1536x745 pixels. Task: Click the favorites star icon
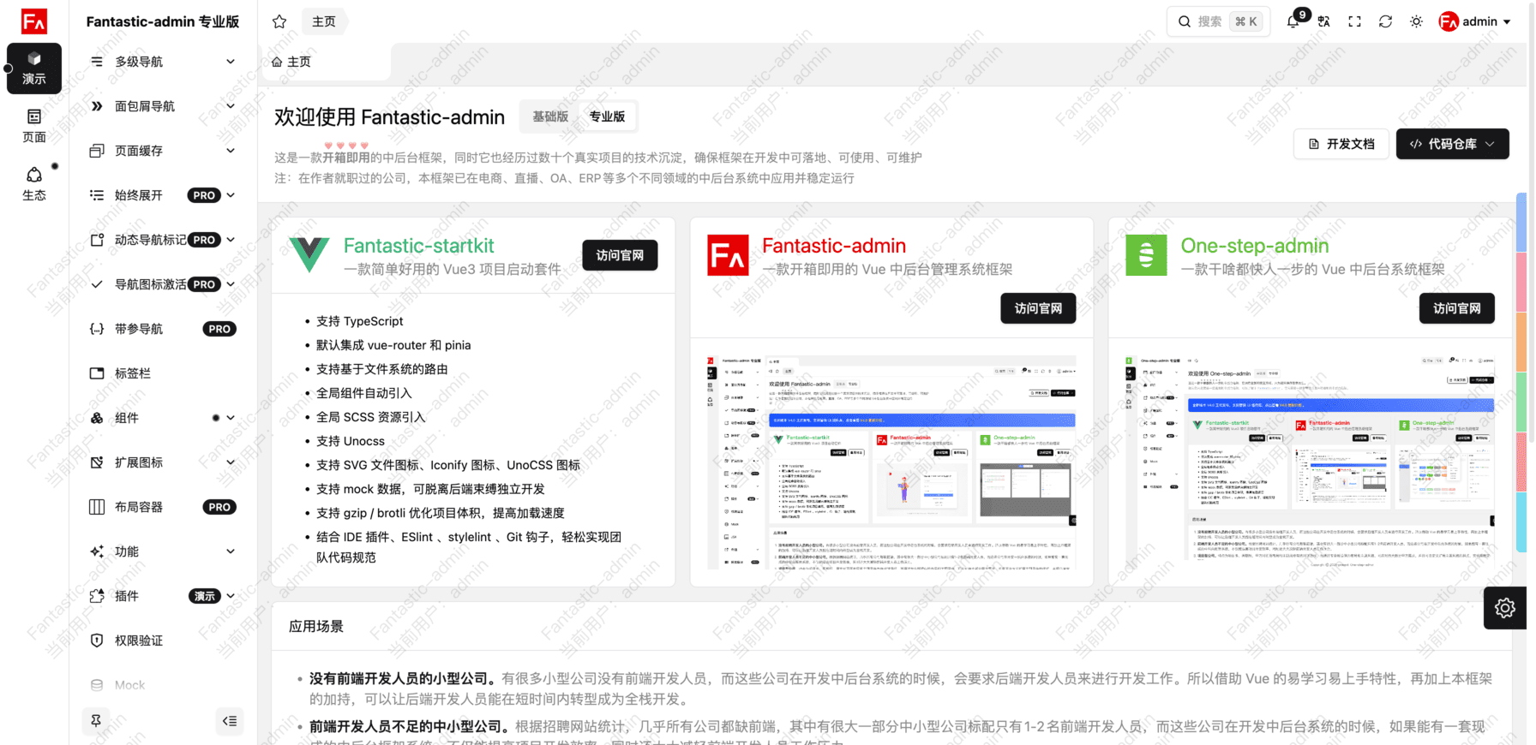pos(279,21)
